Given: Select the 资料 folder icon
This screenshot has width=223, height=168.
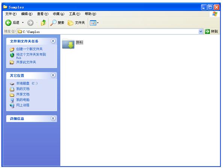Looking at the screenshot, I should [x=68, y=43].
